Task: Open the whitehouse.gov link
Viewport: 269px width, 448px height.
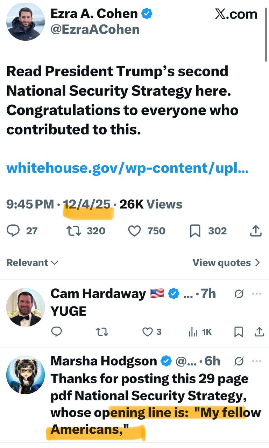Action: (127, 168)
